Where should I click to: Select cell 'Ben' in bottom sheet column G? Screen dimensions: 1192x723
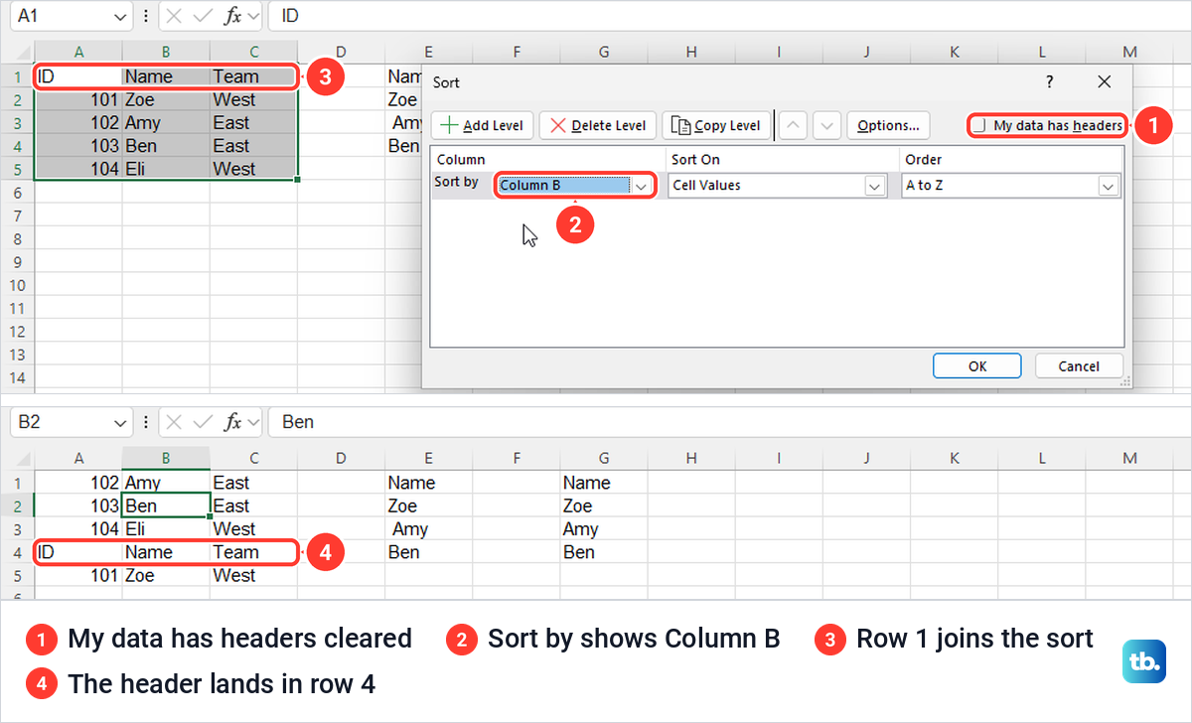(x=603, y=552)
